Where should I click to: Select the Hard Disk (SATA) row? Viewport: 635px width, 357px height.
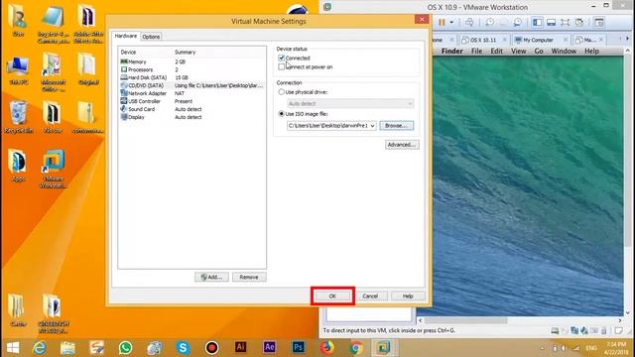[191, 77]
